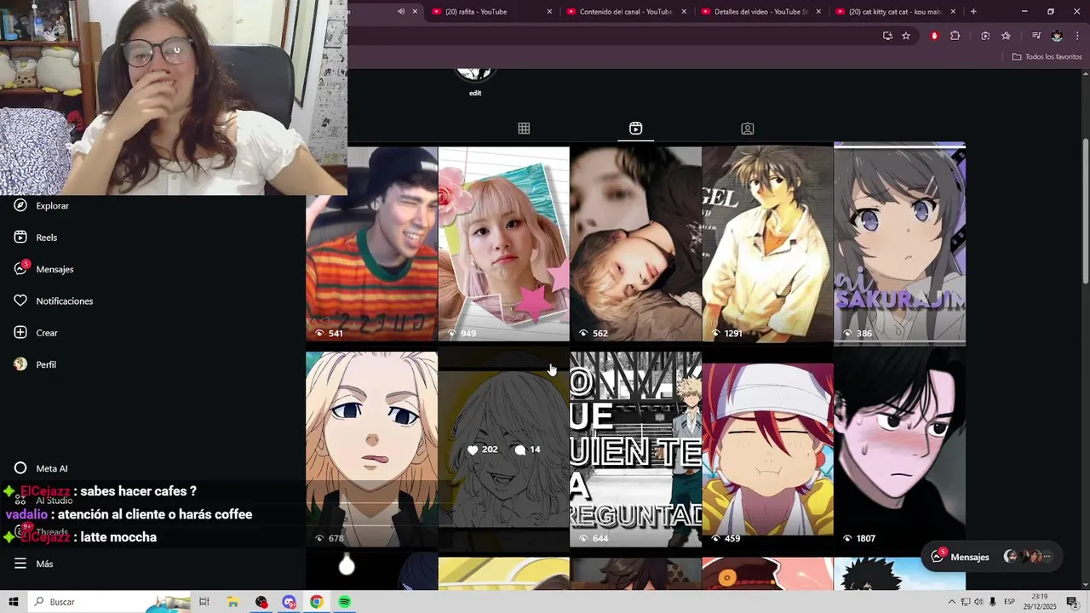
Task: Open the bookmarks star toolbar button
Action: point(1006,36)
